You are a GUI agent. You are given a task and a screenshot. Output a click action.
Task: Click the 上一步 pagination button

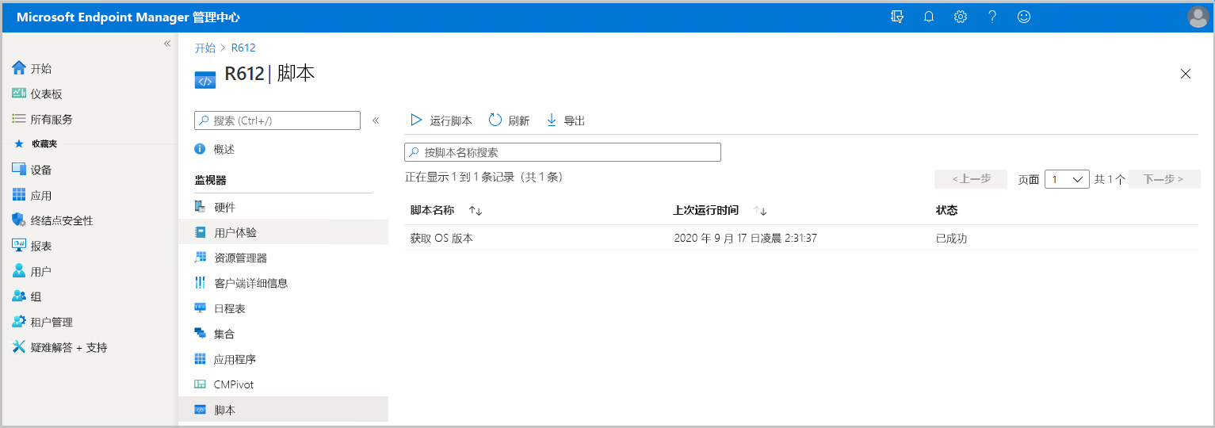[971, 179]
